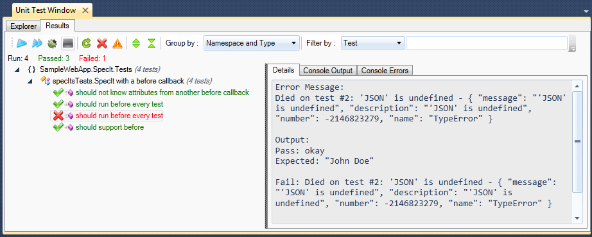This screenshot has height=237, width=592.
Task: Click the Details scrollbar down arrow
Action: pos(577,218)
